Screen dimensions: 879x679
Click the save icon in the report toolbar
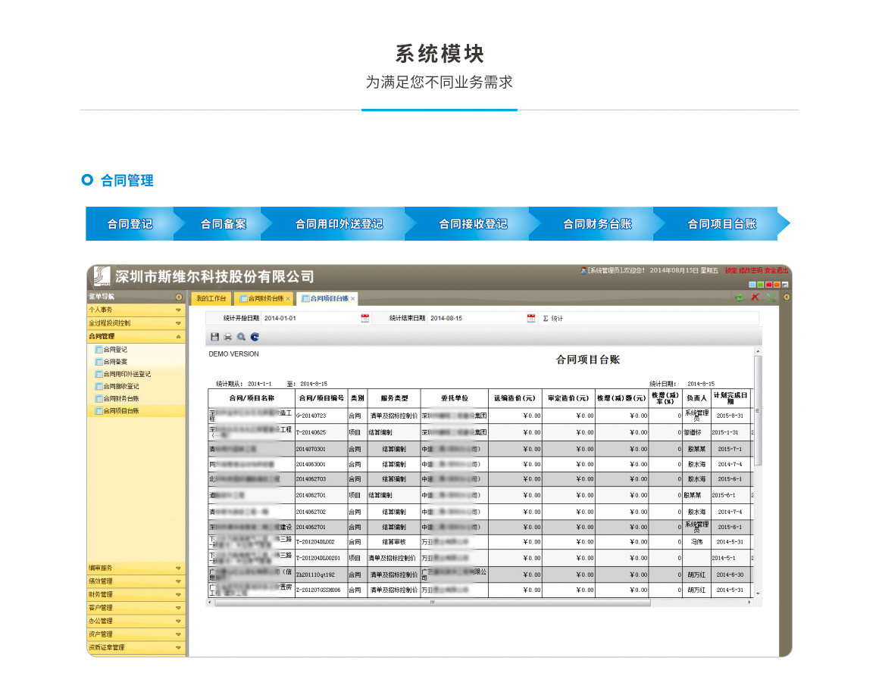214,336
